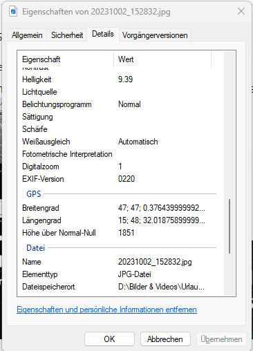Open the Sicherheit tab
This screenshot has height=351, width=253.
coord(67,35)
